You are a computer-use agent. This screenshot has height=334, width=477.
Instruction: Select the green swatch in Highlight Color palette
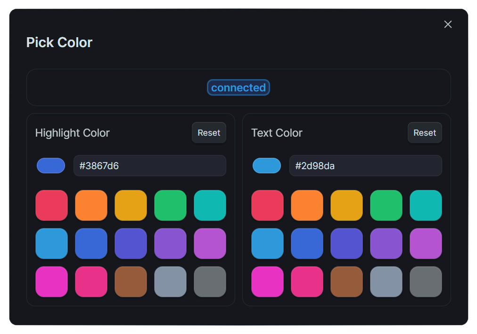coord(170,205)
